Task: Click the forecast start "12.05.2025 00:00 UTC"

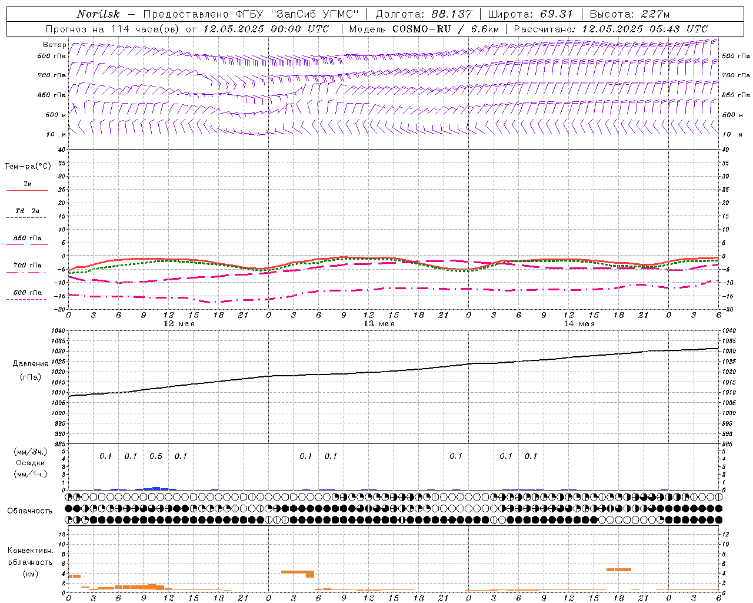Action: 266,29
